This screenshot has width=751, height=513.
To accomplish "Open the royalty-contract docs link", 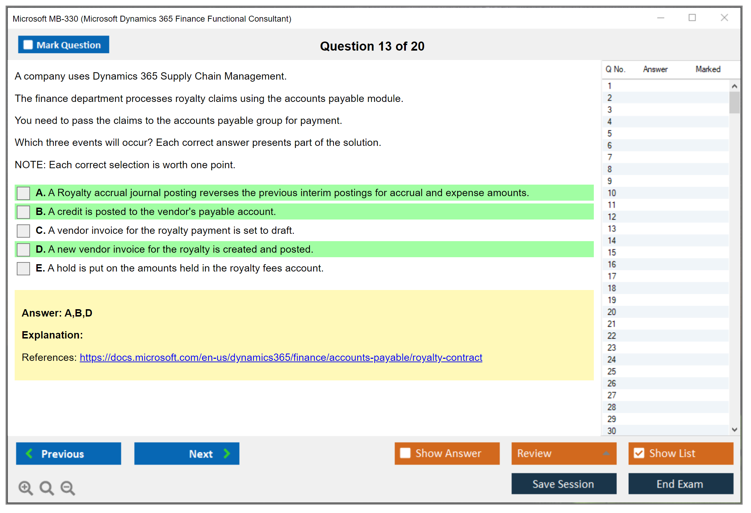I will [281, 357].
